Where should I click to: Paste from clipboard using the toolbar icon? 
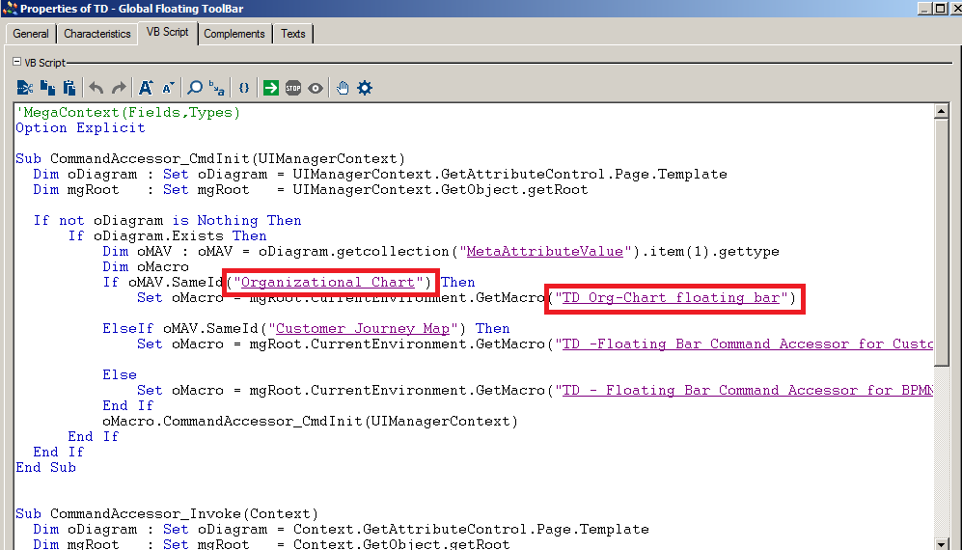coord(69,88)
